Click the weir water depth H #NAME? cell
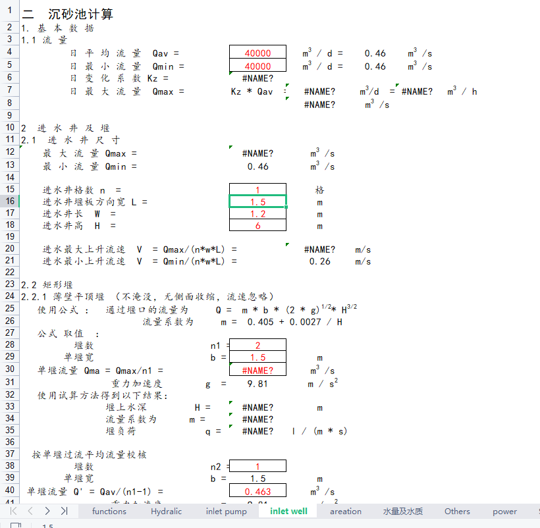The width and height of the screenshot is (540, 528). 257,407
